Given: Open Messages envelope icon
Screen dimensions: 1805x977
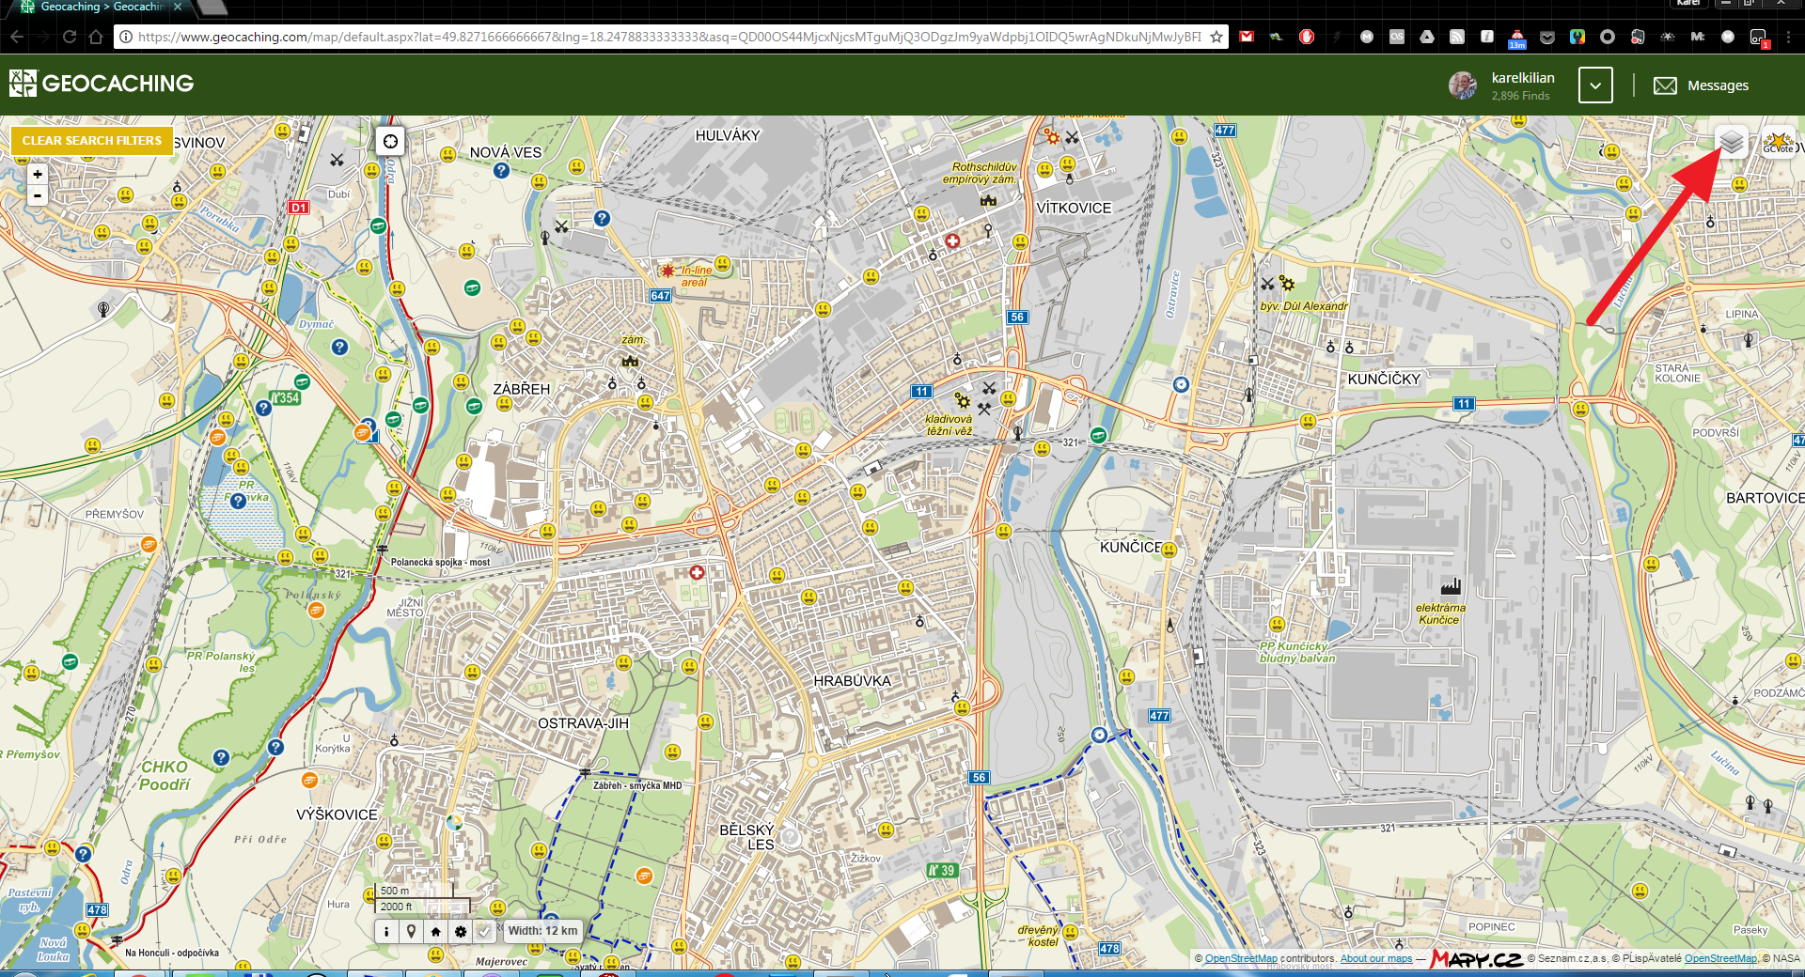Looking at the screenshot, I should coord(1665,85).
